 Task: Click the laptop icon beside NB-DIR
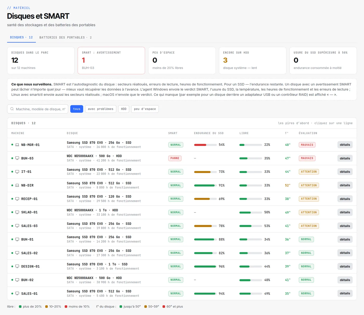click(17, 185)
